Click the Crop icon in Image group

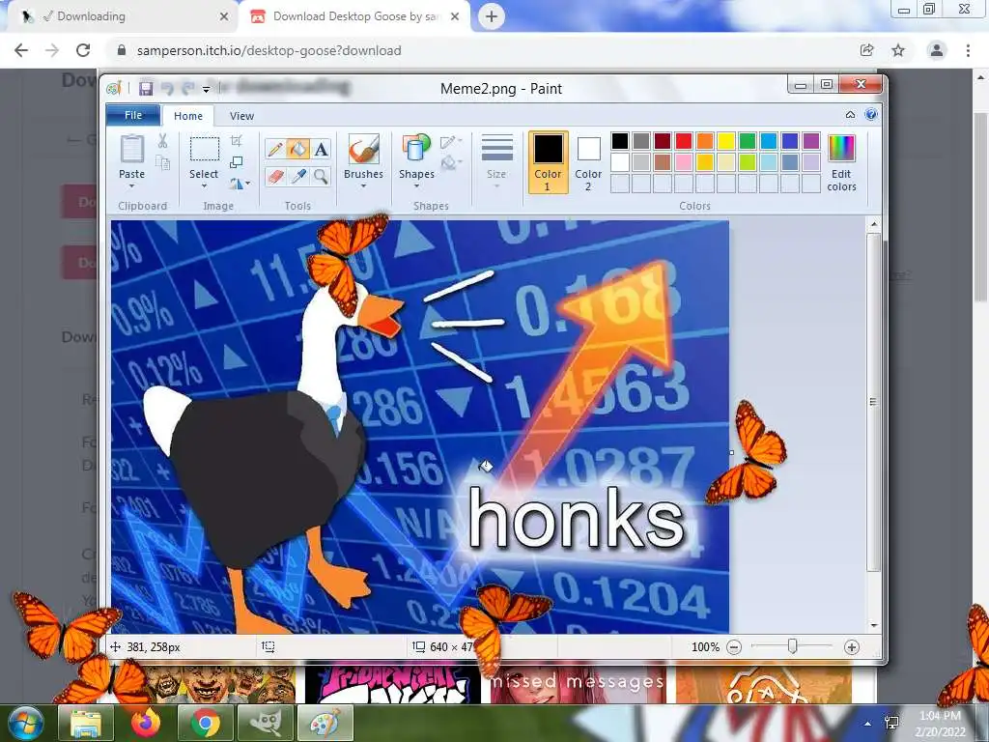(237, 141)
